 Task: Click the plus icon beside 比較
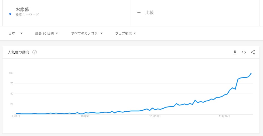(x=139, y=12)
